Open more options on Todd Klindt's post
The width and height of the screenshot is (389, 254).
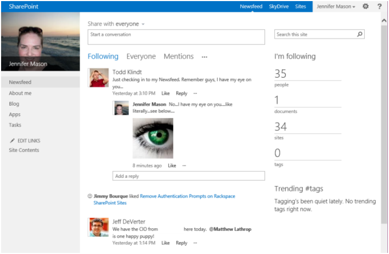(x=195, y=94)
